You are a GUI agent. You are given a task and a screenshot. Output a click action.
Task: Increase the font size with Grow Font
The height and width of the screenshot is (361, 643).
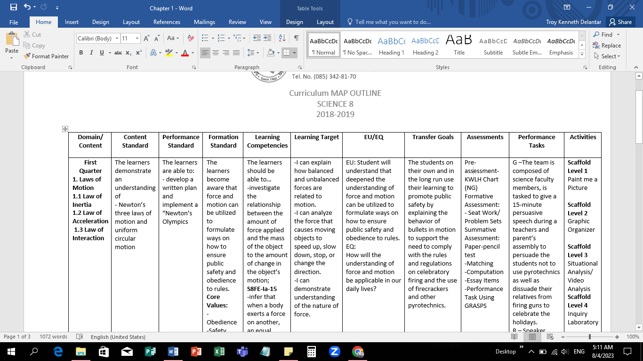point(146,38)
